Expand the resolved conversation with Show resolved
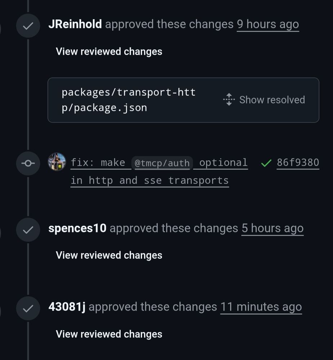Image resolution: width=333 pixels, height=360 pixels. [272, 100]
